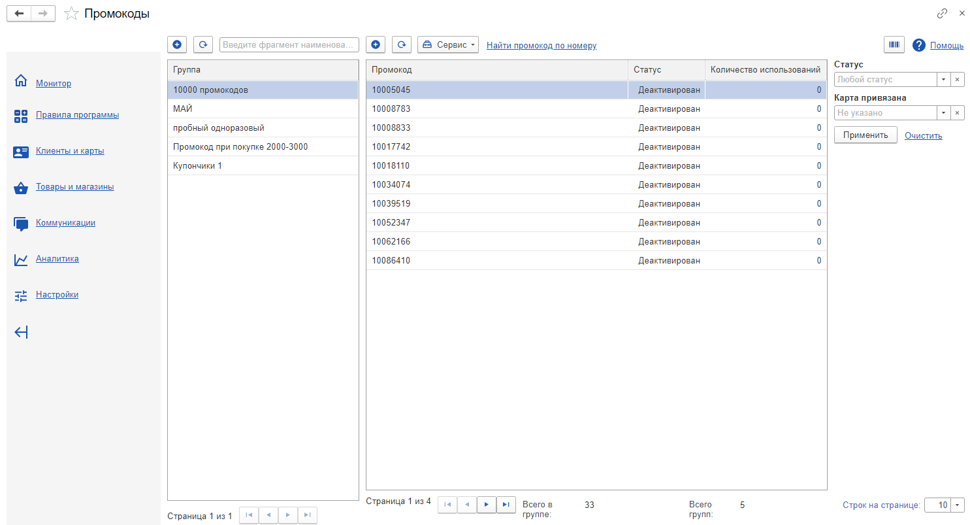Screen dimensions: 970x525
Task: Open the Клиенты и карты section link
Action: (70, 150)
